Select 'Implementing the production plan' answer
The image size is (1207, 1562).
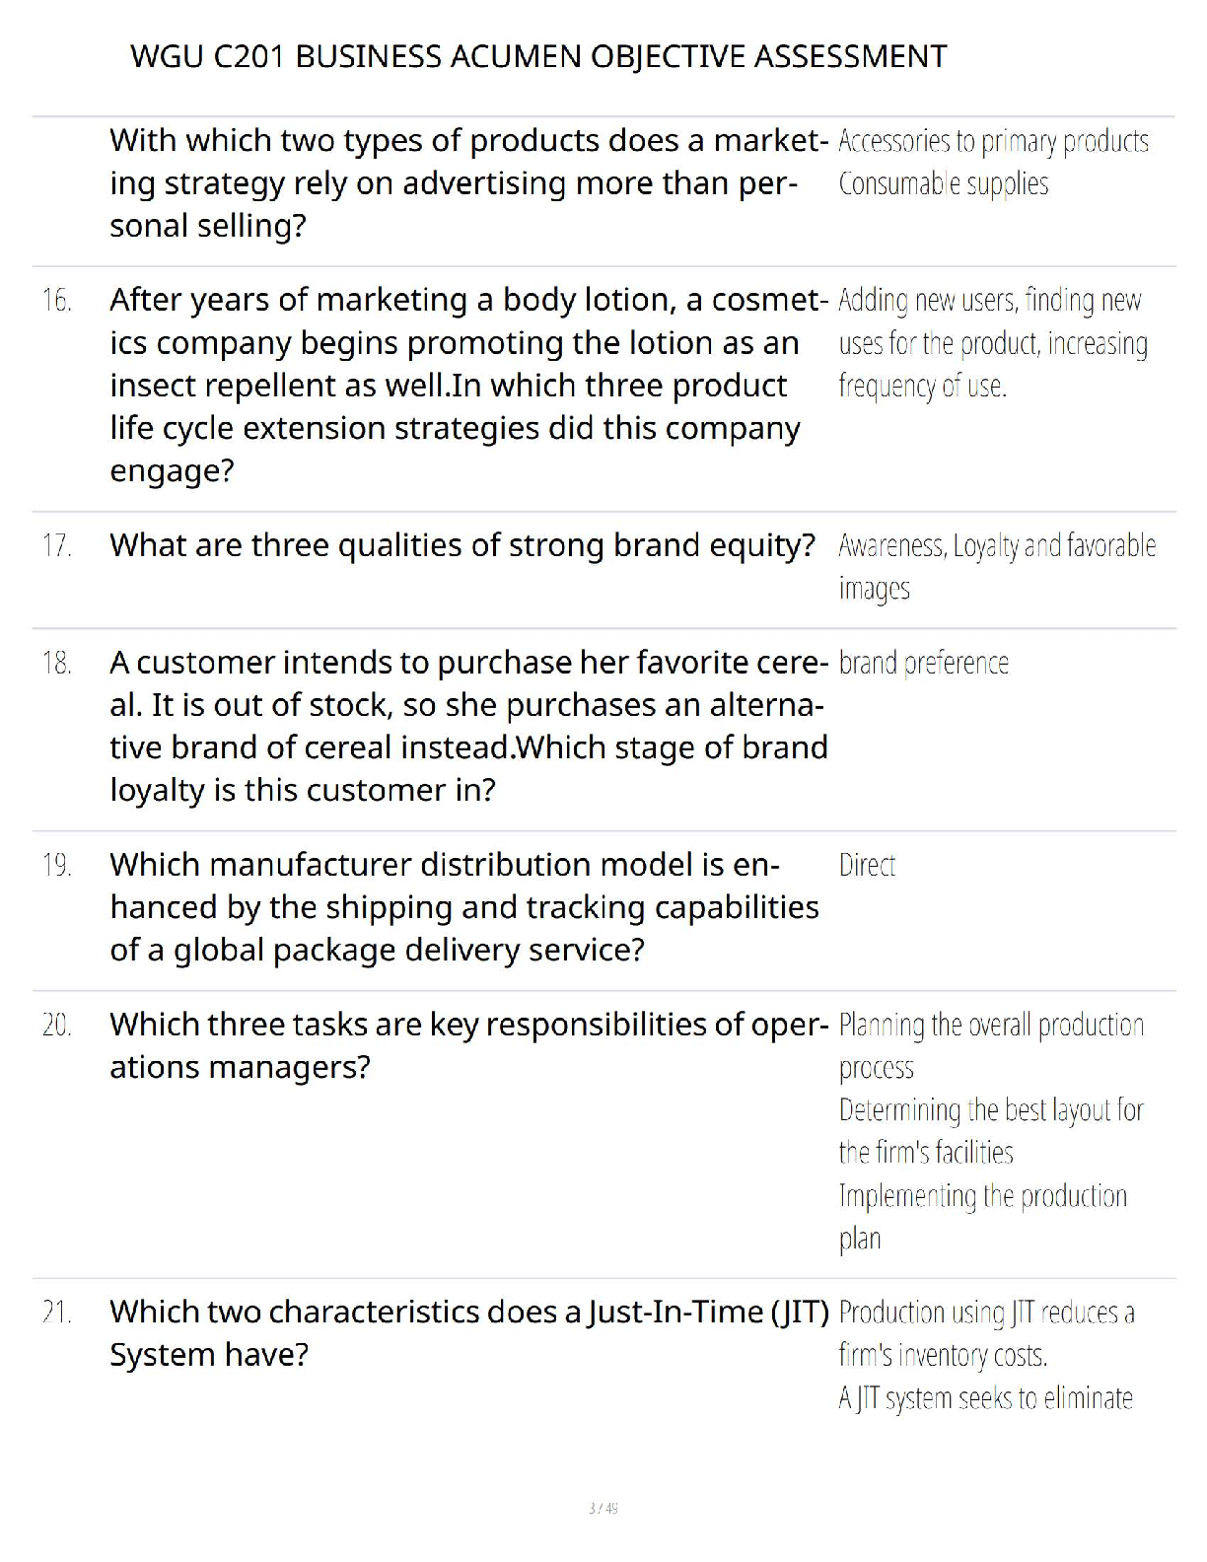click(982, 1217)
